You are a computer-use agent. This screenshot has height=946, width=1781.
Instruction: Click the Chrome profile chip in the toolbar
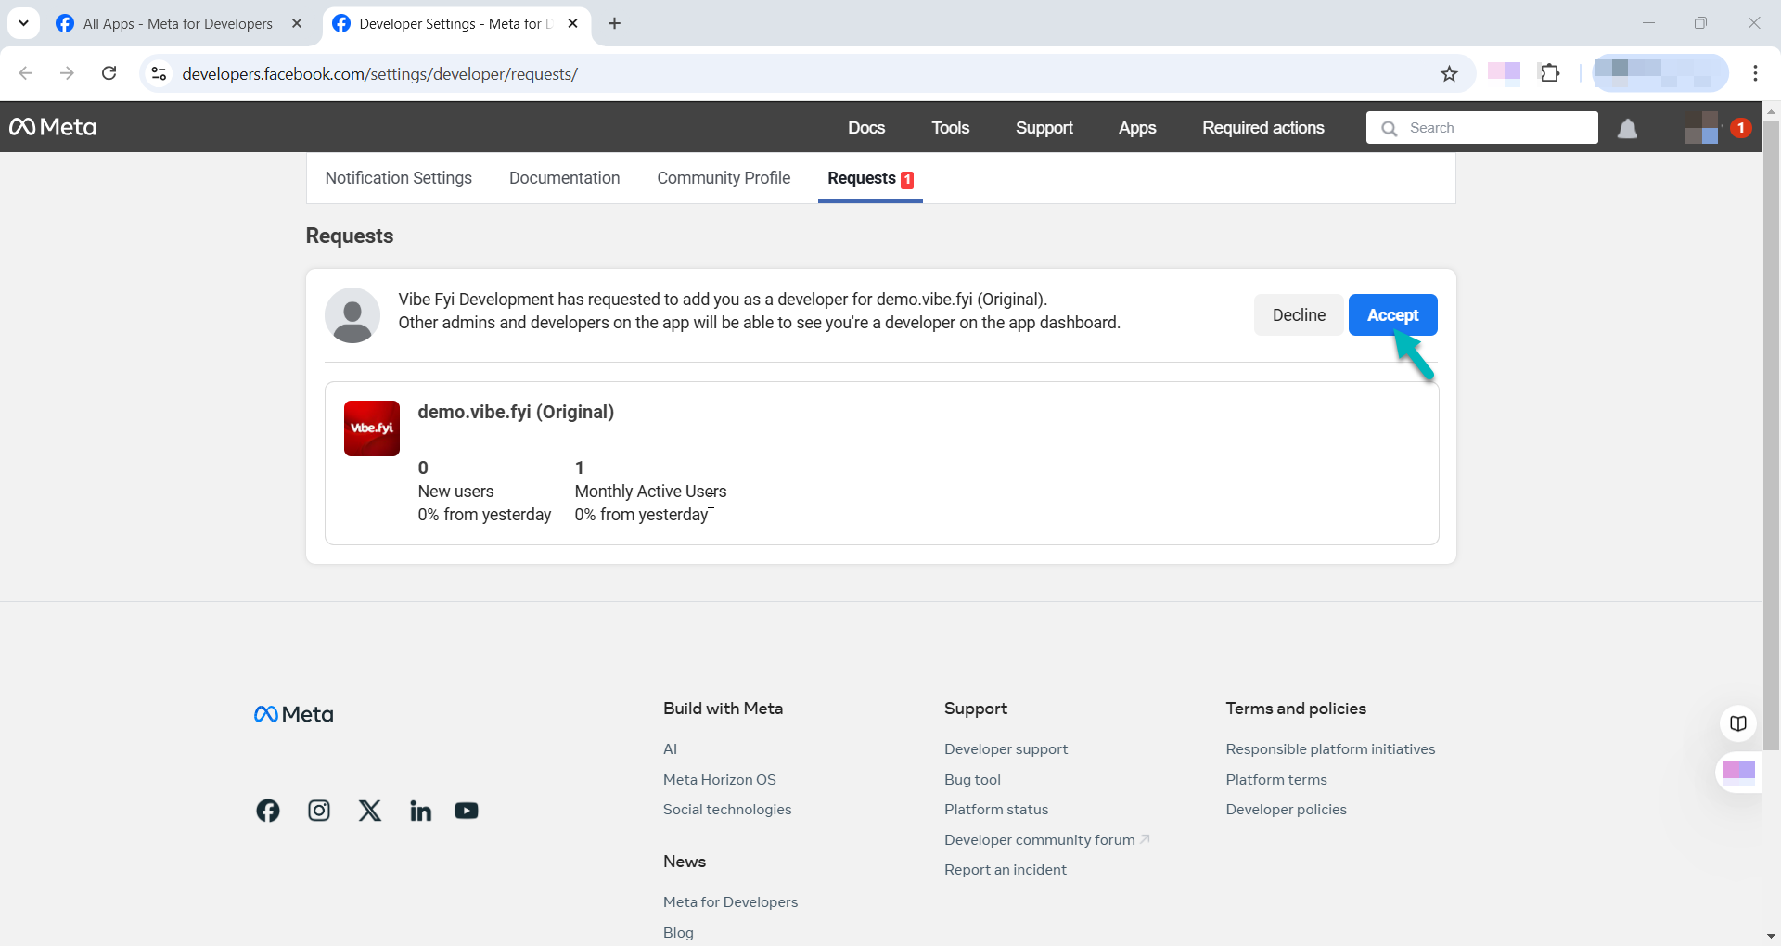[x=1660, y=73]
